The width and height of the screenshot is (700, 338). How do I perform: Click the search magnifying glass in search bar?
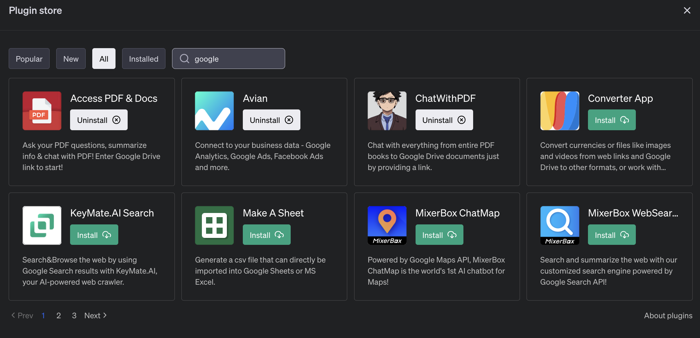coord(184,59)
